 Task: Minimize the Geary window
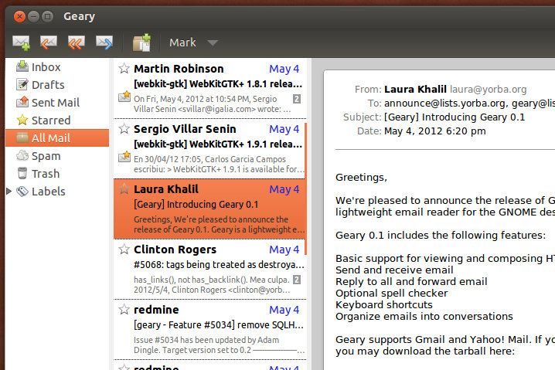click(34, 17)
